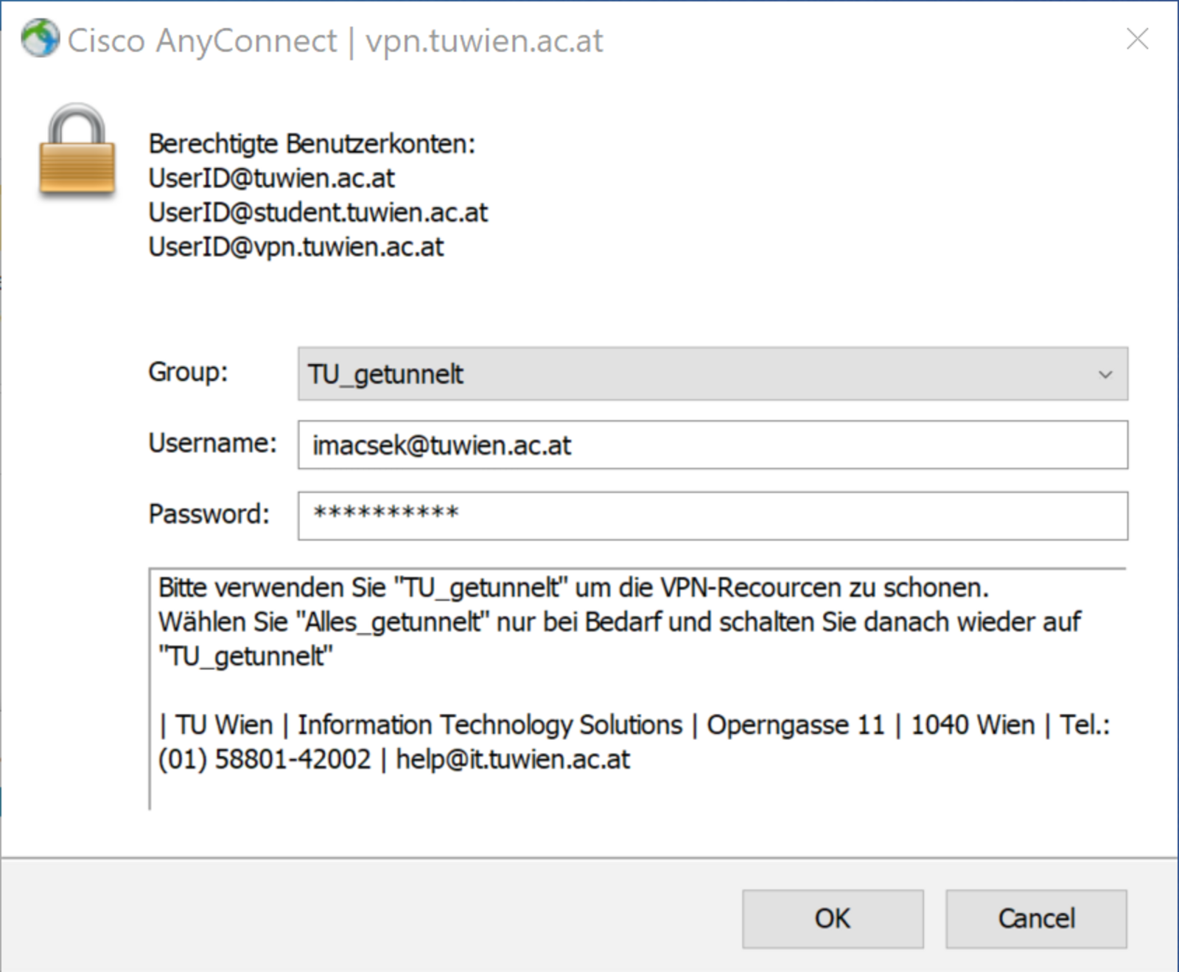Click the title text vpn.tuwien.ac.at
Image resolution: width=1179 pixels, height=972 pixels.
pyautogui.click(x=484, y=41)
